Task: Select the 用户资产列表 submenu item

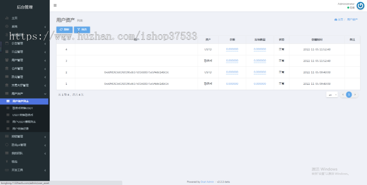Action: pyautogui.click(x=24, y=101)
